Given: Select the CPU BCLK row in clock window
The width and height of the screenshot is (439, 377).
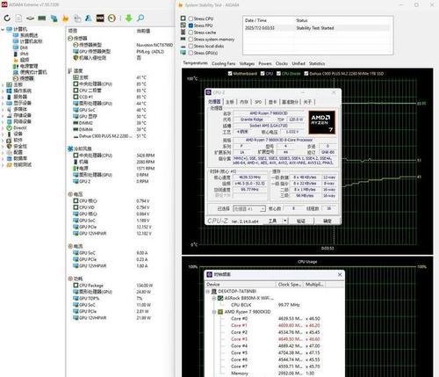Looking at the screenshot, I should tap(266, 305).
